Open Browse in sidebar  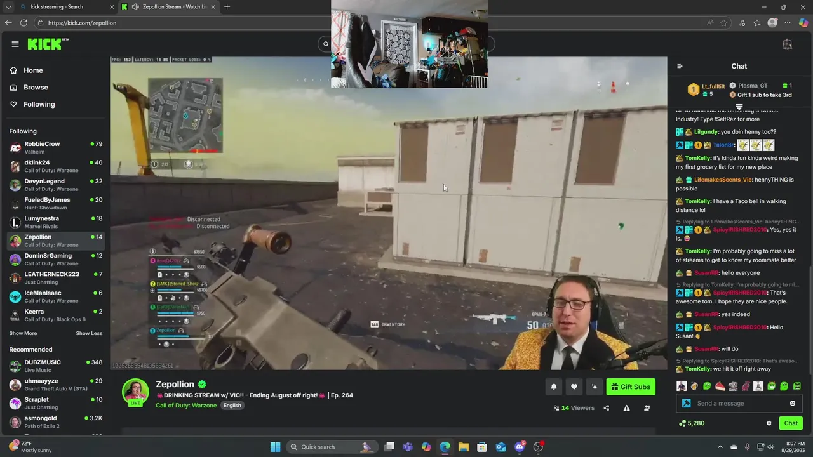pyautogui.click(x=36, y=88)
